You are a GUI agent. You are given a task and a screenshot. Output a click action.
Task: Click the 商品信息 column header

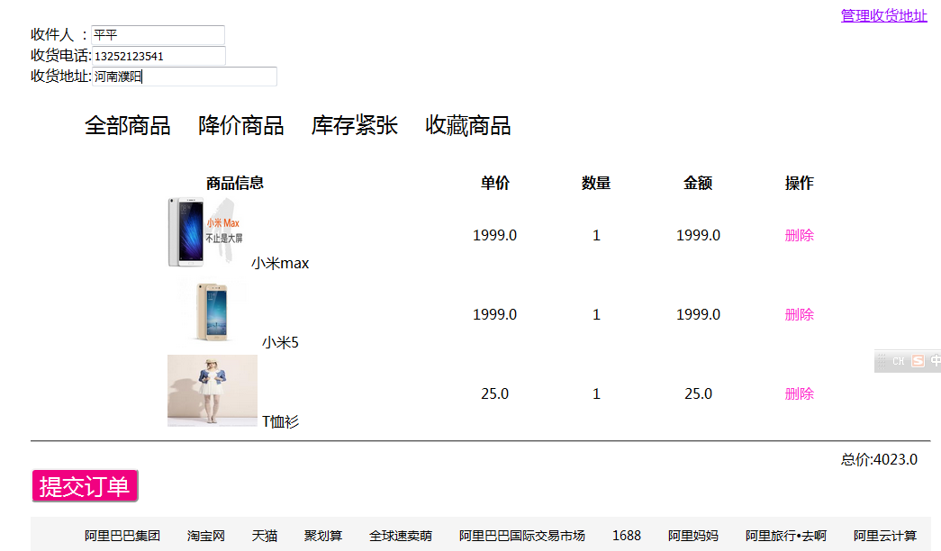[235, 183]
